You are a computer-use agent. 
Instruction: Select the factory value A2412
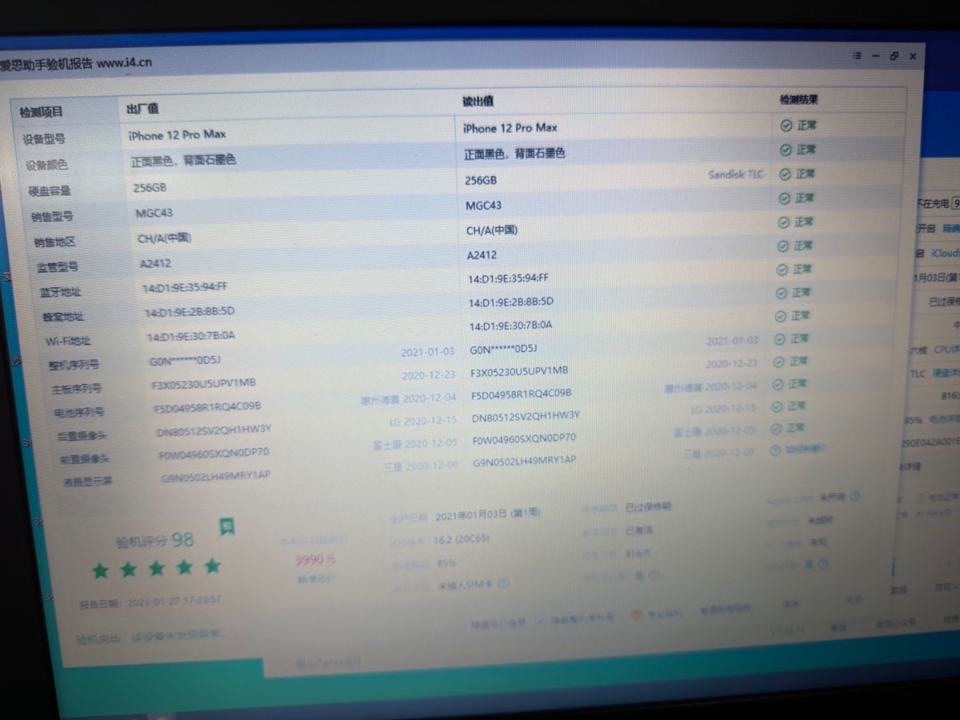tap(155, 263)
